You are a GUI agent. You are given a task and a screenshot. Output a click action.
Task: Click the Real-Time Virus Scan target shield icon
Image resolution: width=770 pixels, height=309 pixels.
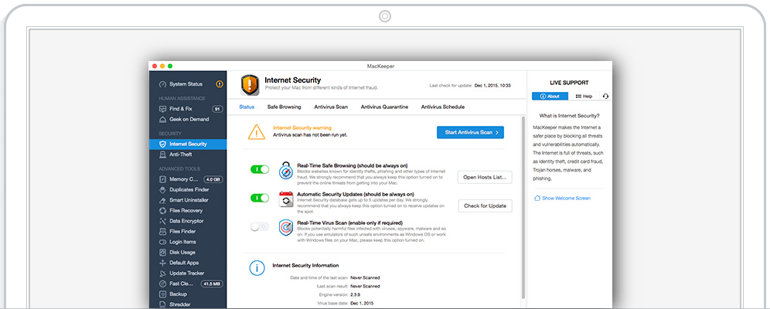[x=286, y=228]
